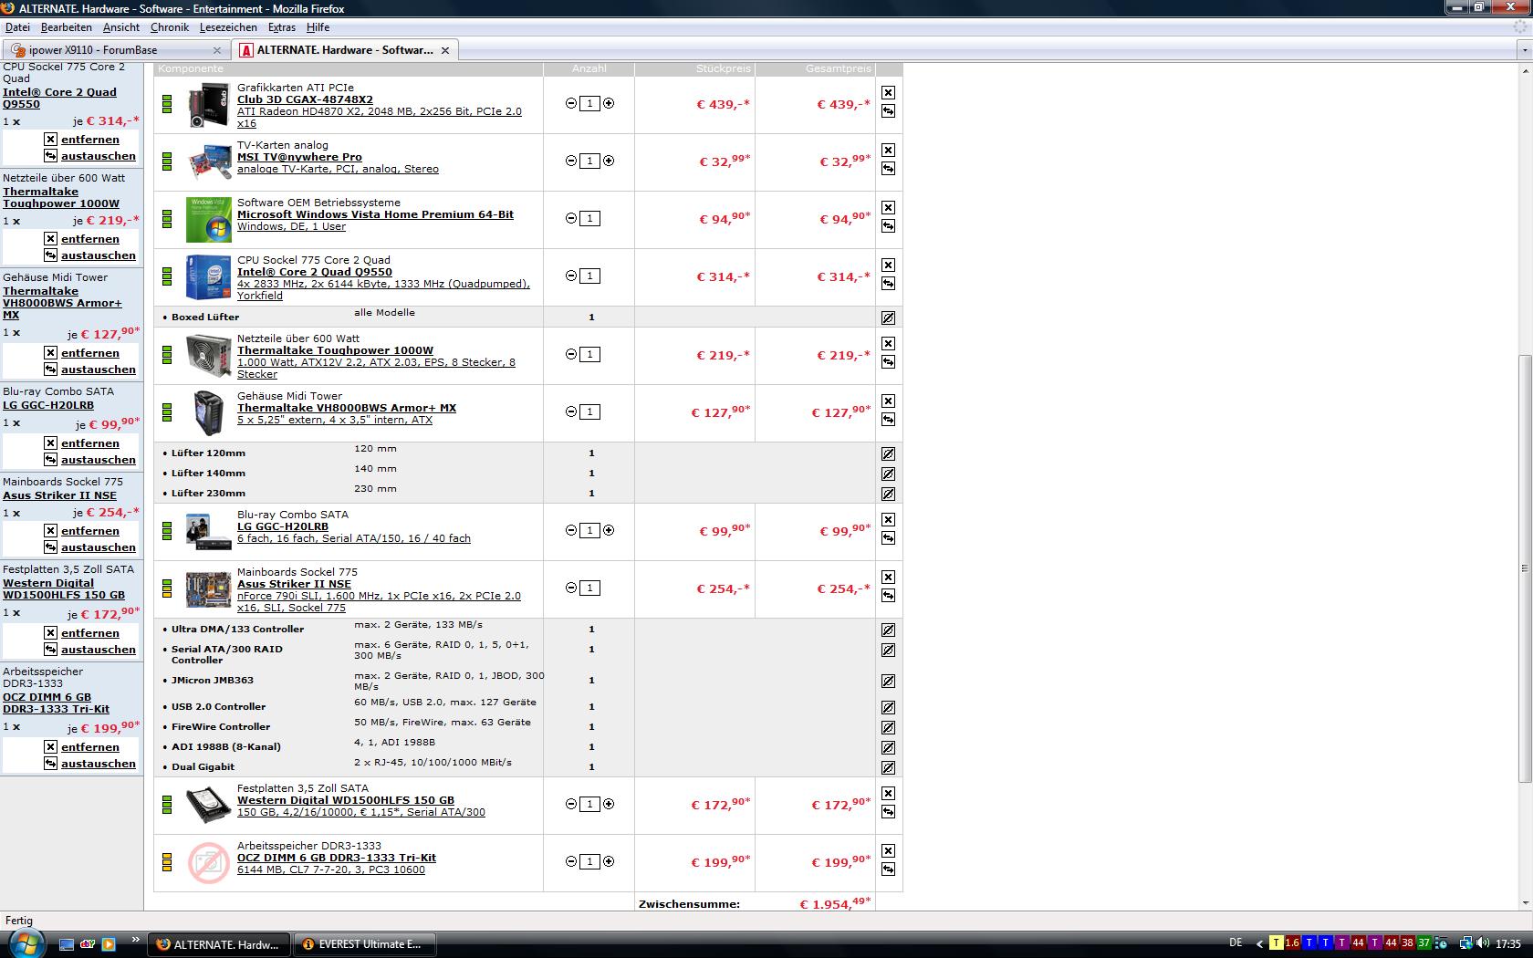The image size is (1533, 958).
Task: Open Thermaltake VH8000BWS Armor+ MX link
Action: pyautogui.click(x=347, y=408)
